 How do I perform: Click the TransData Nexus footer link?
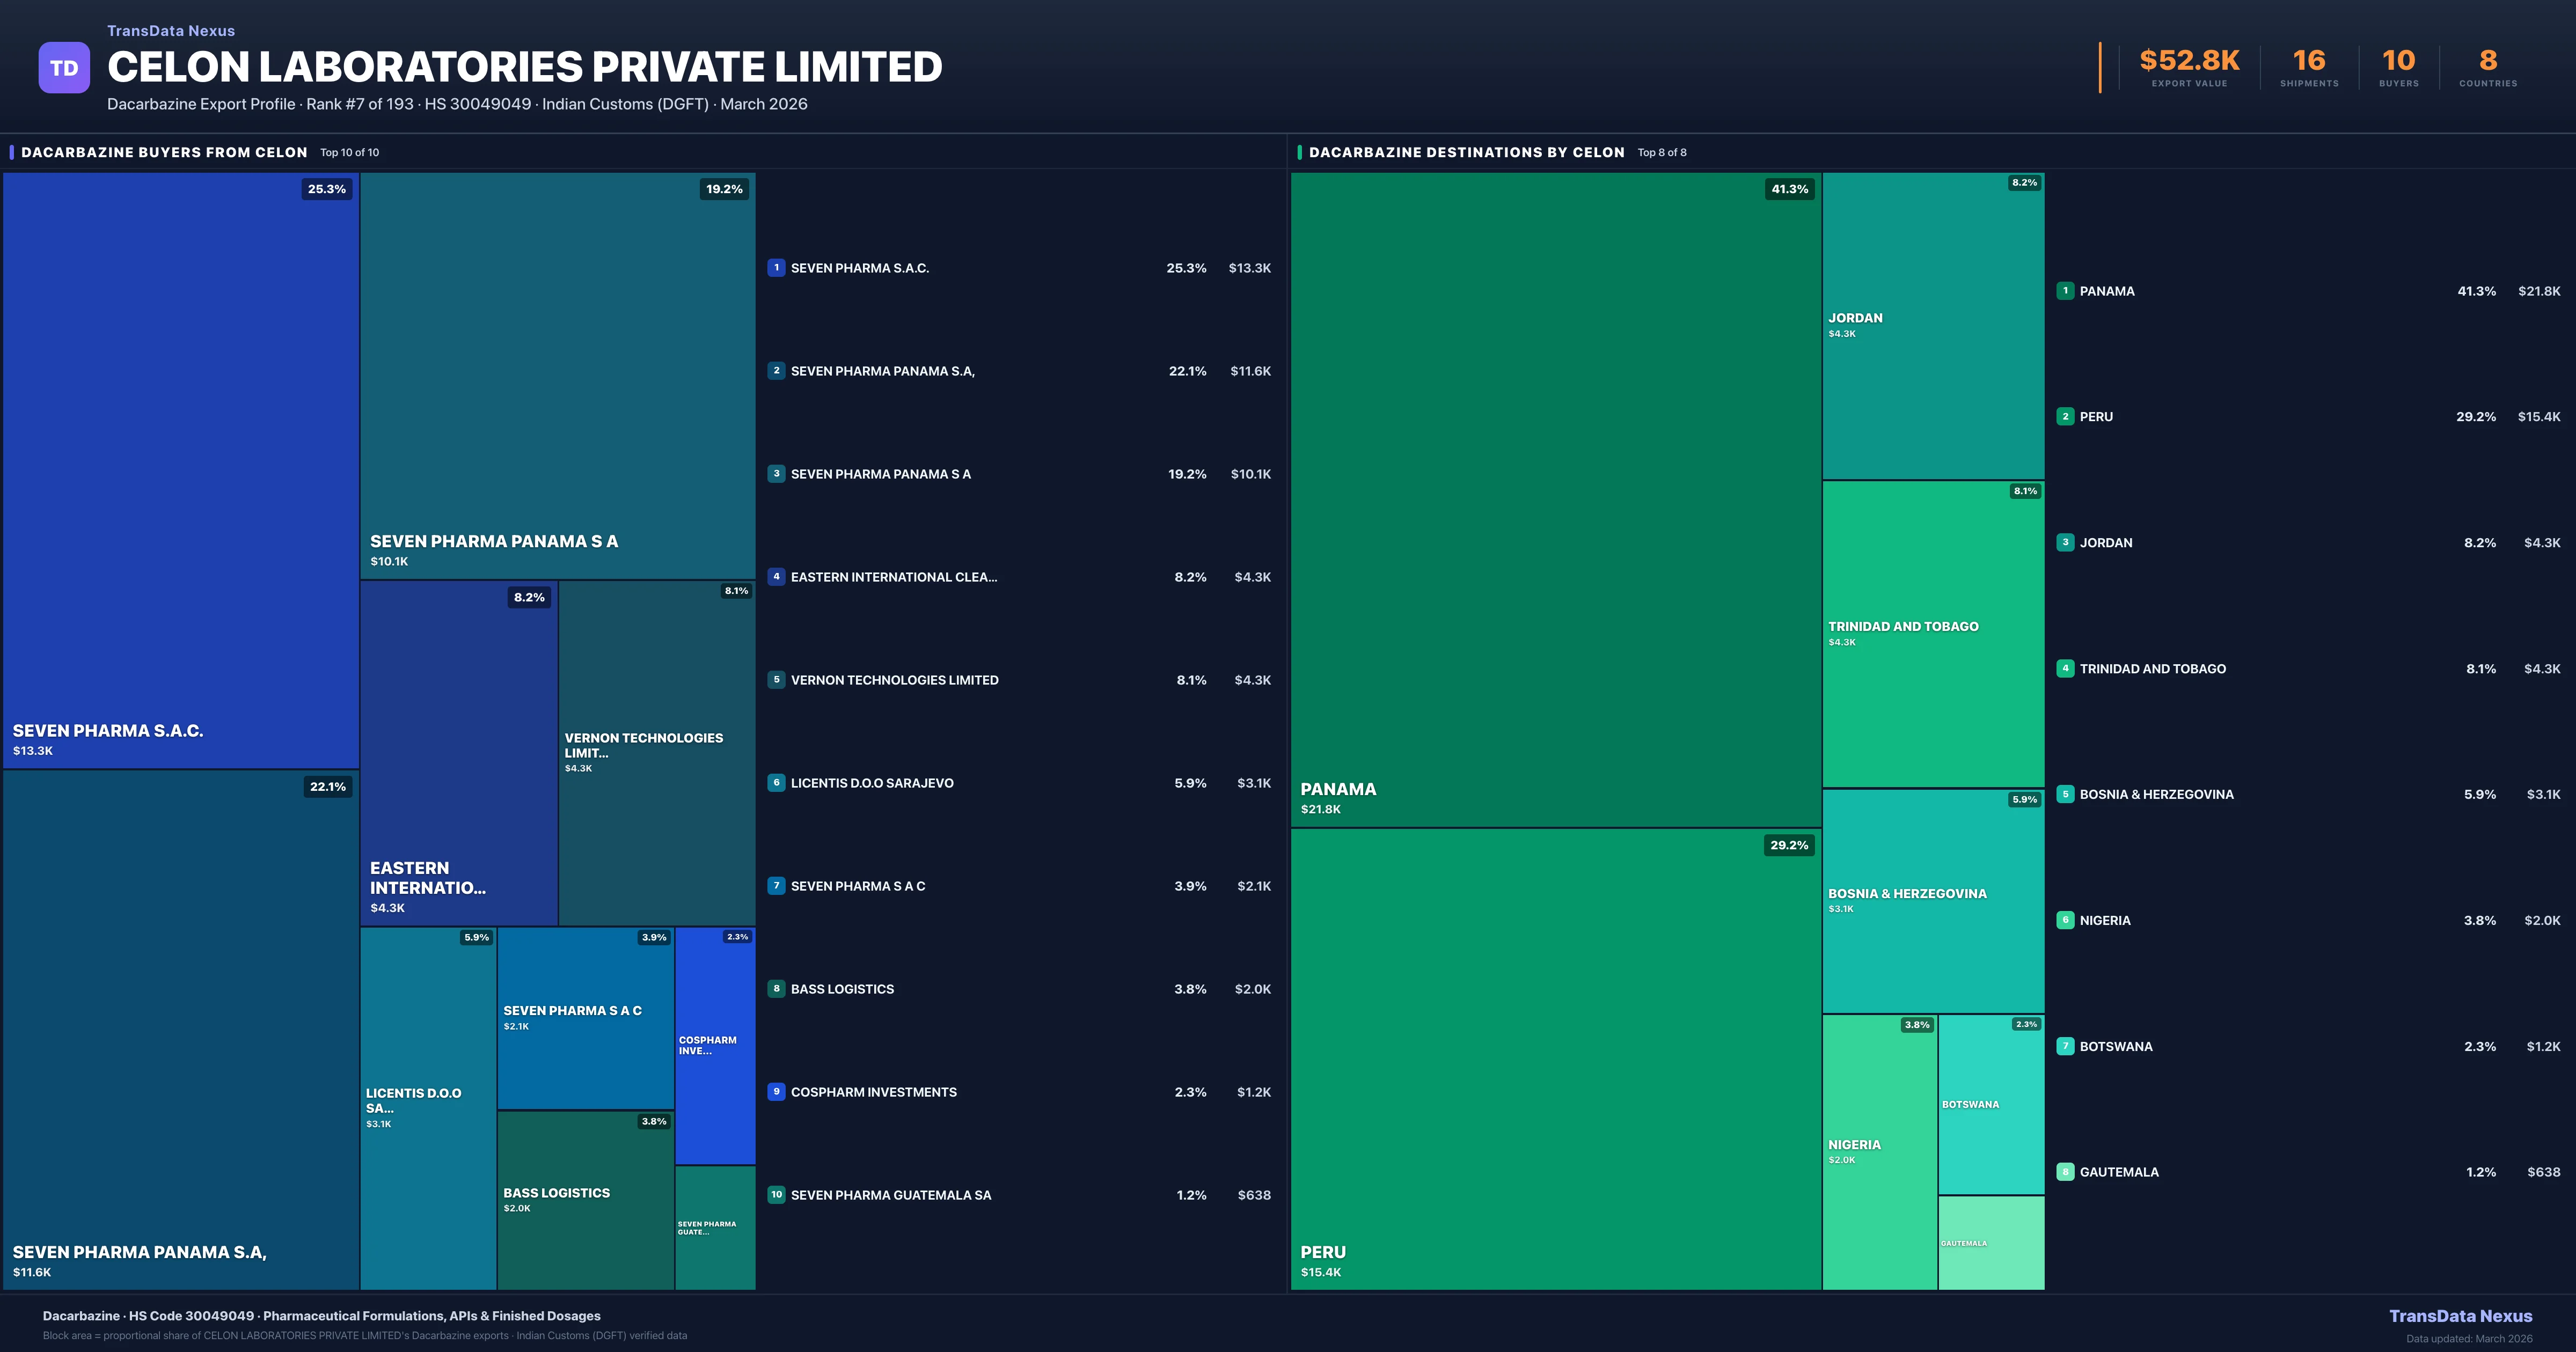(x=2460, y=1316)
